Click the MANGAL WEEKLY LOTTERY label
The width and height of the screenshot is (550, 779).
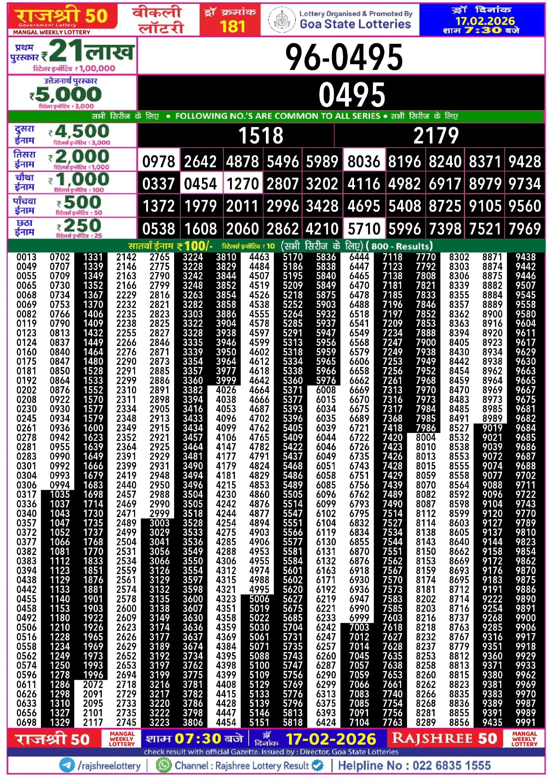[x=51, y=32]
